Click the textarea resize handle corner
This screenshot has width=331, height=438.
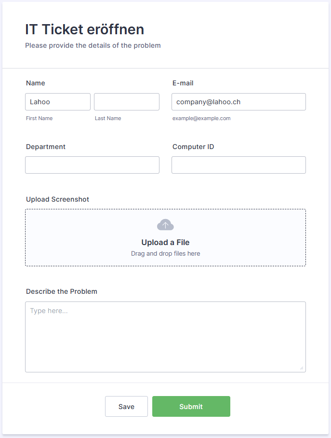(x=302, y=368)
